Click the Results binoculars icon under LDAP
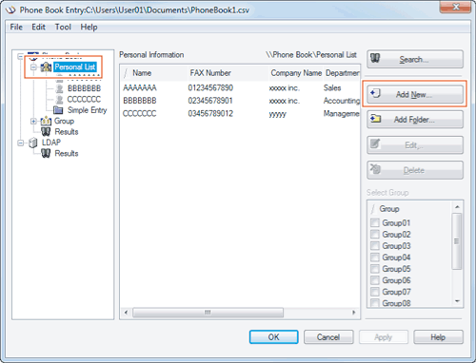This screenshot has width=476, height=363. pyautogui.click(x=47, y=153)
